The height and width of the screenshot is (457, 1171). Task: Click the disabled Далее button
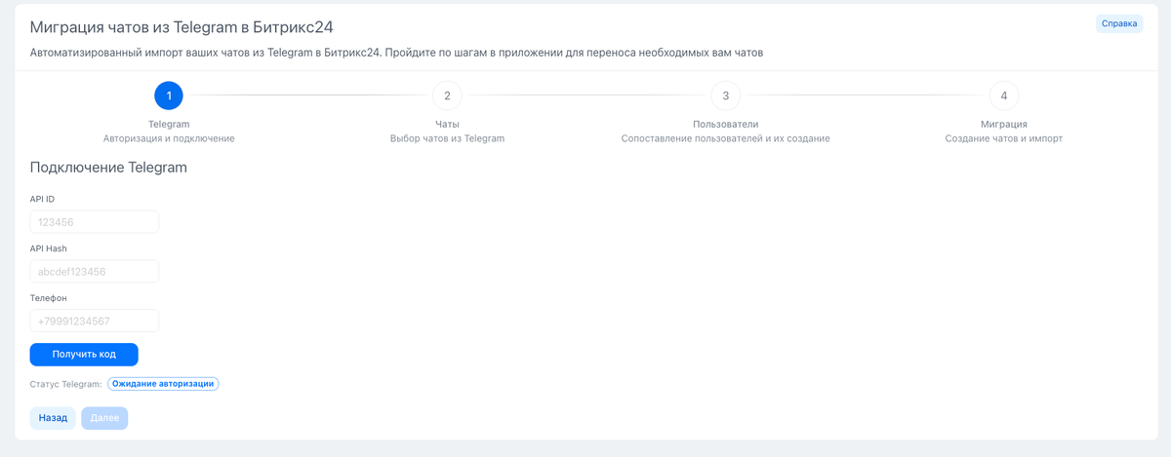[104, 418]
